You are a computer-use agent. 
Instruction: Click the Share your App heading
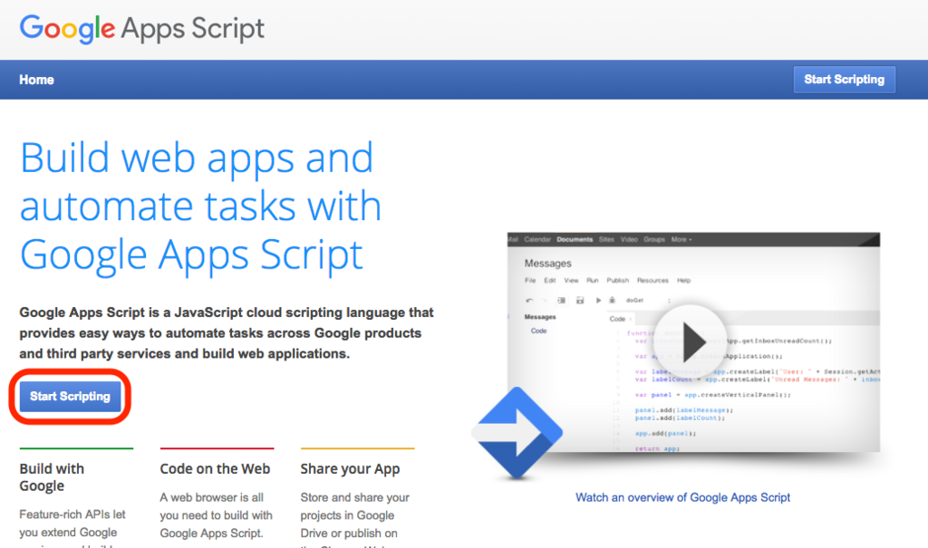click(350, 468)
